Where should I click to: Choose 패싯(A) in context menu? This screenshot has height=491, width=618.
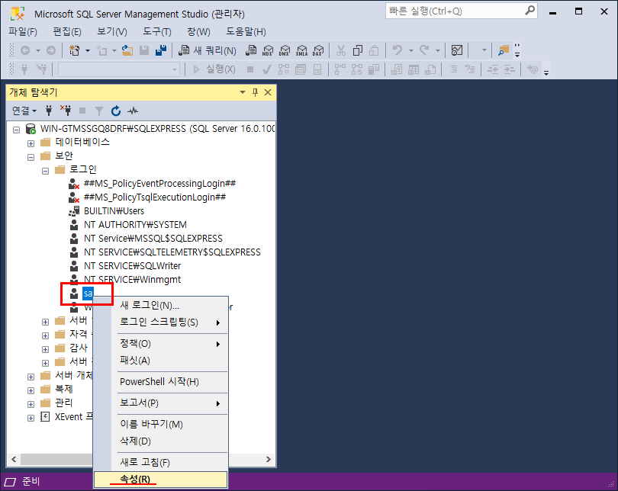pyautogui.click(x=160, y=361)
